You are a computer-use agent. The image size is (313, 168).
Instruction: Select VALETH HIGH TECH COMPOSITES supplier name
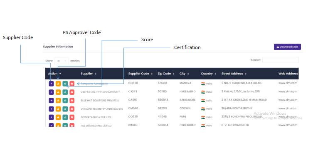(101, 92)
